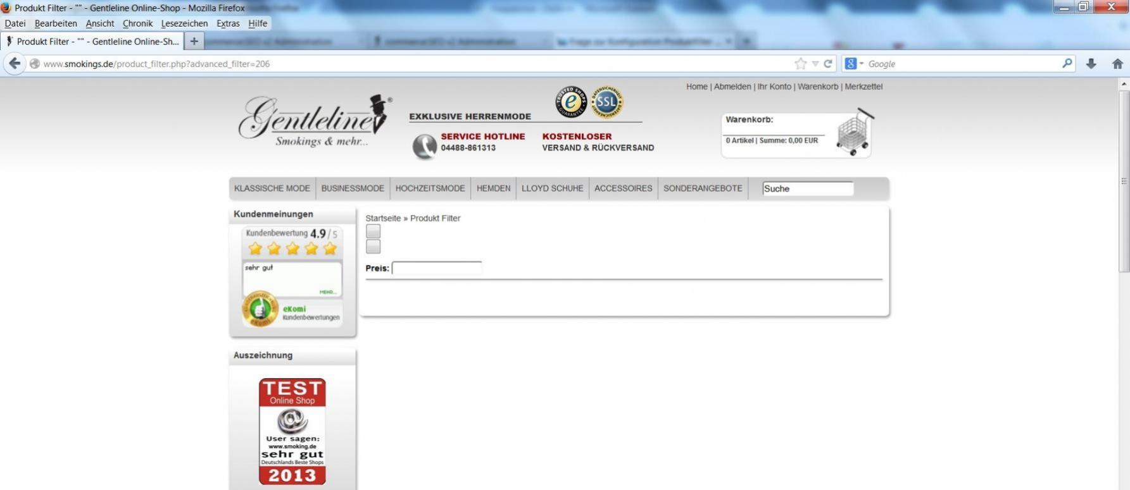1130x490 pixels.
Task: Click the Merkzettel link
Action: pyautogui.click(x=863, y=87)
